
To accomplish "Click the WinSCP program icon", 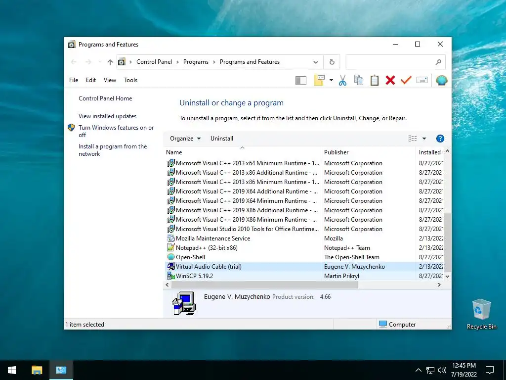I will tap(170, 276).
